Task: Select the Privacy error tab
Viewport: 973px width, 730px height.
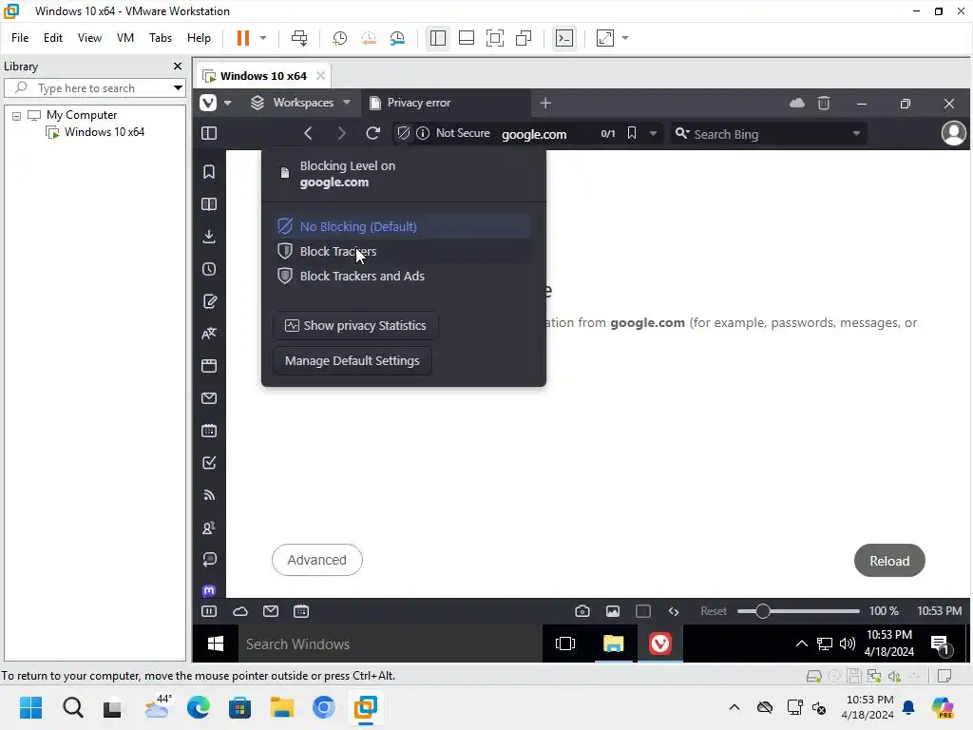Action: tap(445, 103)
